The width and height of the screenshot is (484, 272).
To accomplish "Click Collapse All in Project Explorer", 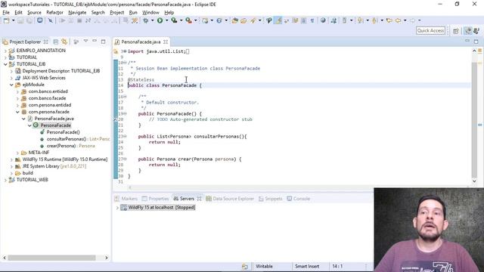I will pyautogui.click(x=55, y=42).
